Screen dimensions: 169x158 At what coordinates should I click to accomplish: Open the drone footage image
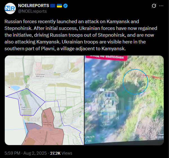point(124,100)
